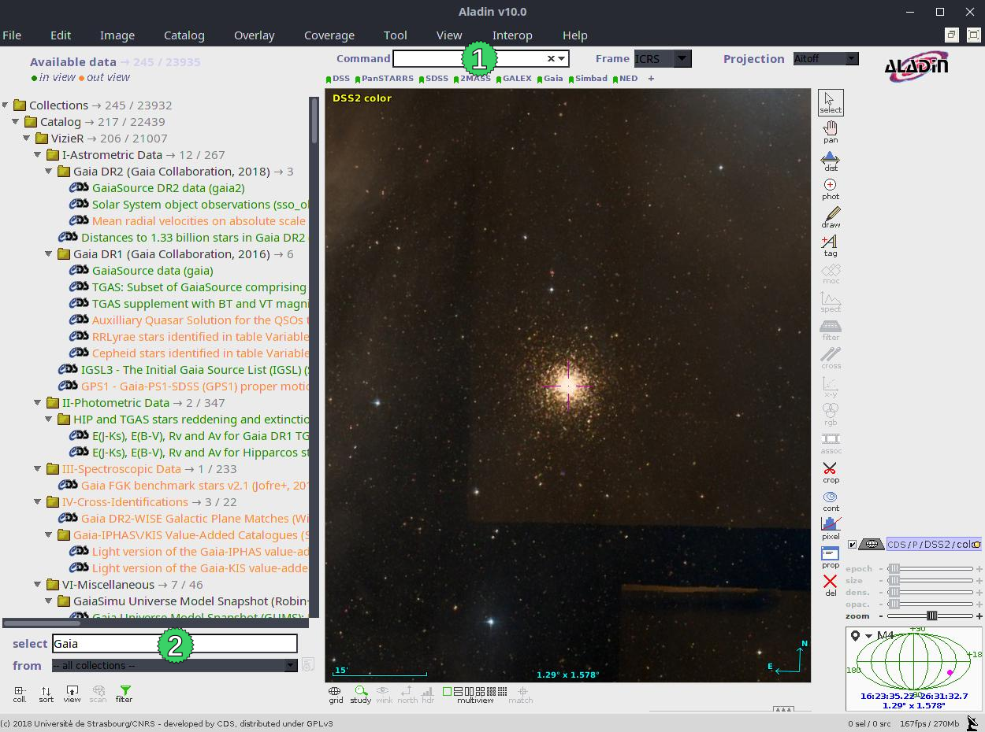
Task: Click the sort icon below the data tree
Action: [x=46, y=693]
